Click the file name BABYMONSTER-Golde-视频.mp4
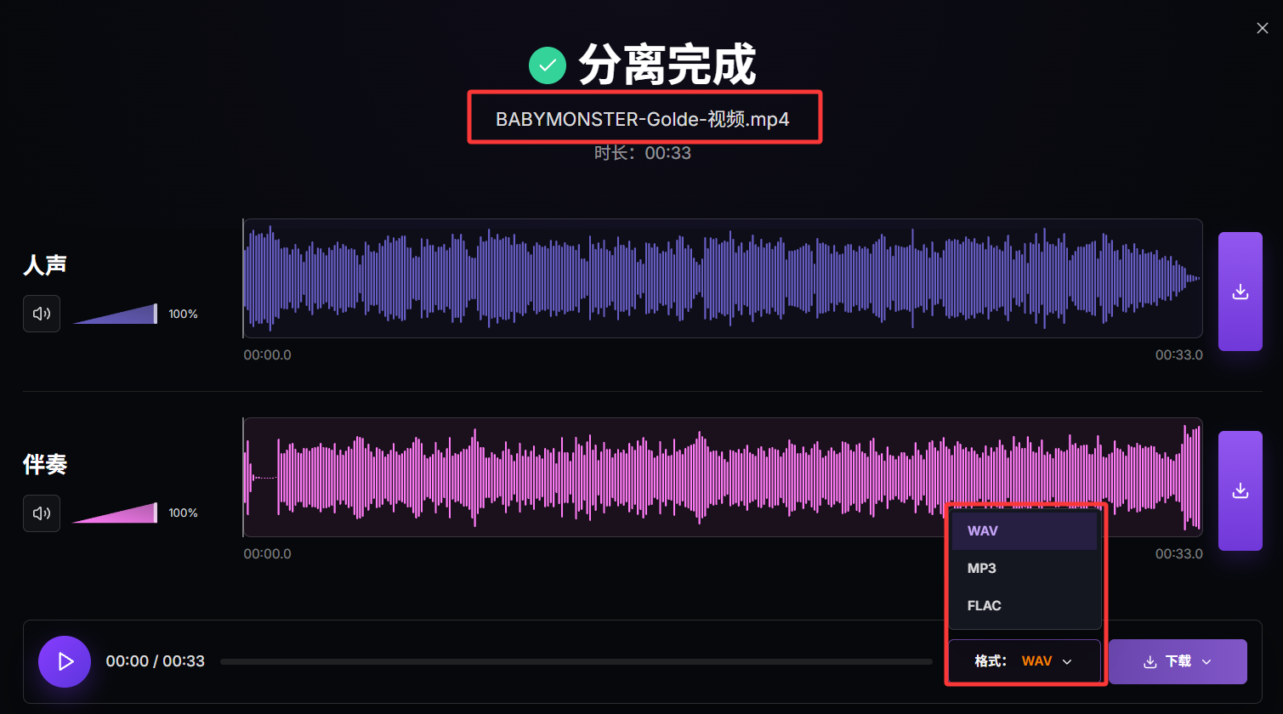The width and height of the screenshot is (1283, 714). point(643,119)
